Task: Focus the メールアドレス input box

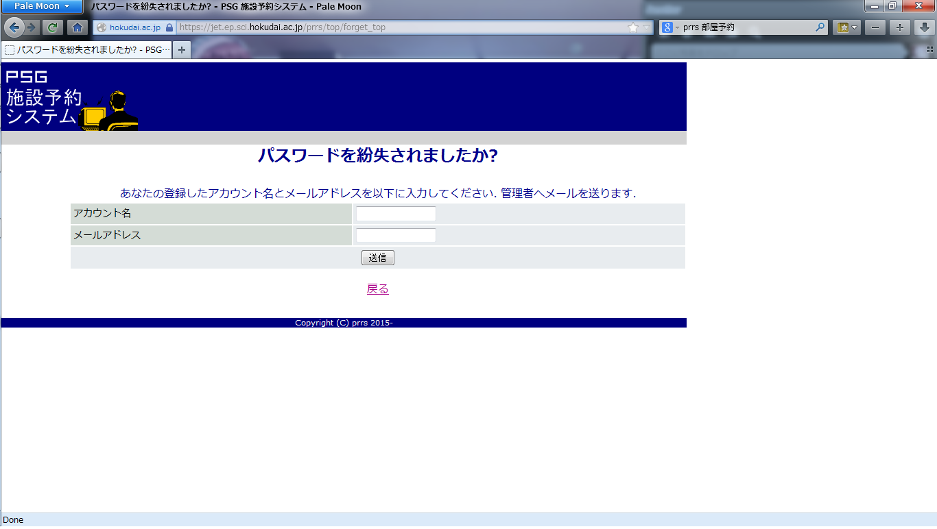Action: coord(396,236)
